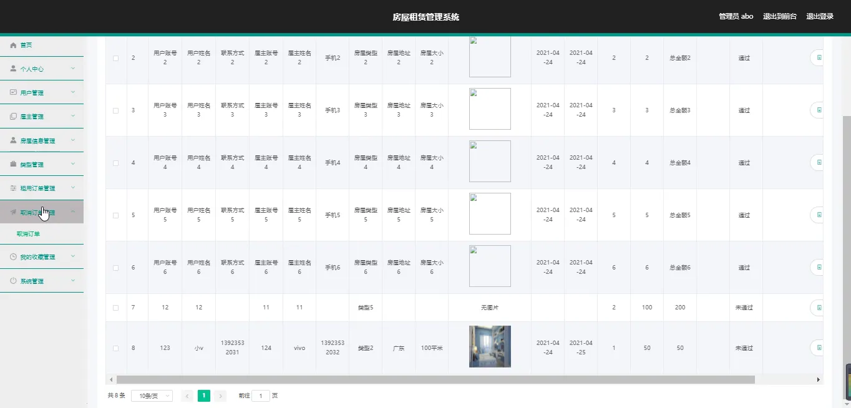This screenshot has width=851, height=408.
Task: Click the paper-plane icon beside 取消订单管理
Action: pos(13,212)
